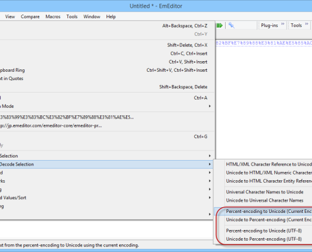Pick the percent-encoded clipboard history entry

tap(107, 117)
